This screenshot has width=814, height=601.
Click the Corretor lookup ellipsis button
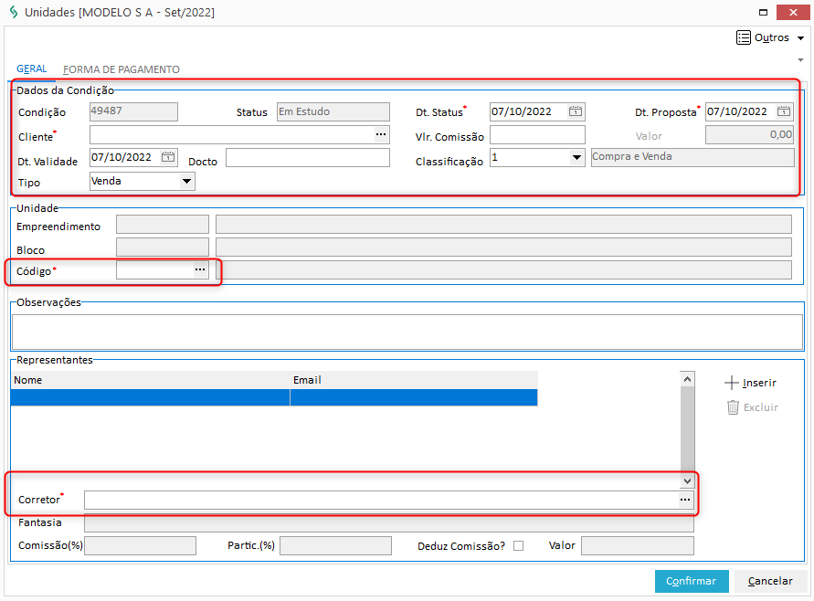pos(684,500)
